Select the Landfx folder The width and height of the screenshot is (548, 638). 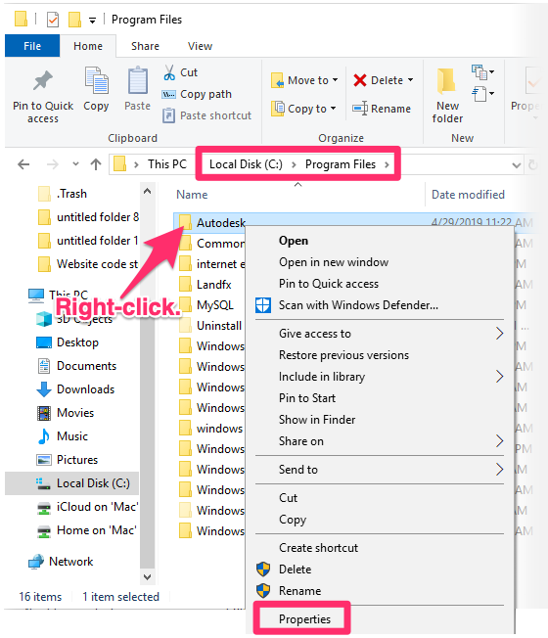pos(205,284)
